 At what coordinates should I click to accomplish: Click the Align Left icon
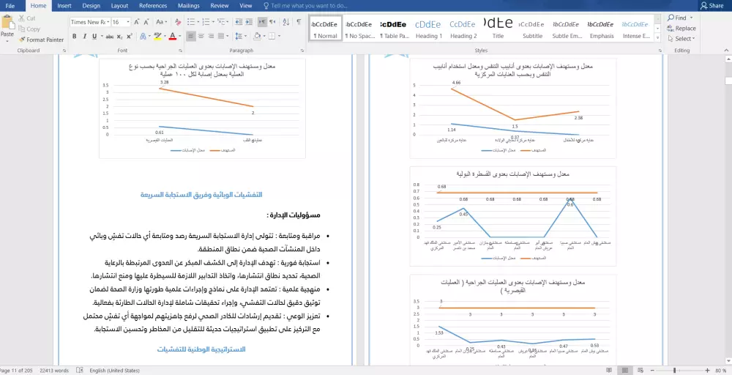[191, 37]
